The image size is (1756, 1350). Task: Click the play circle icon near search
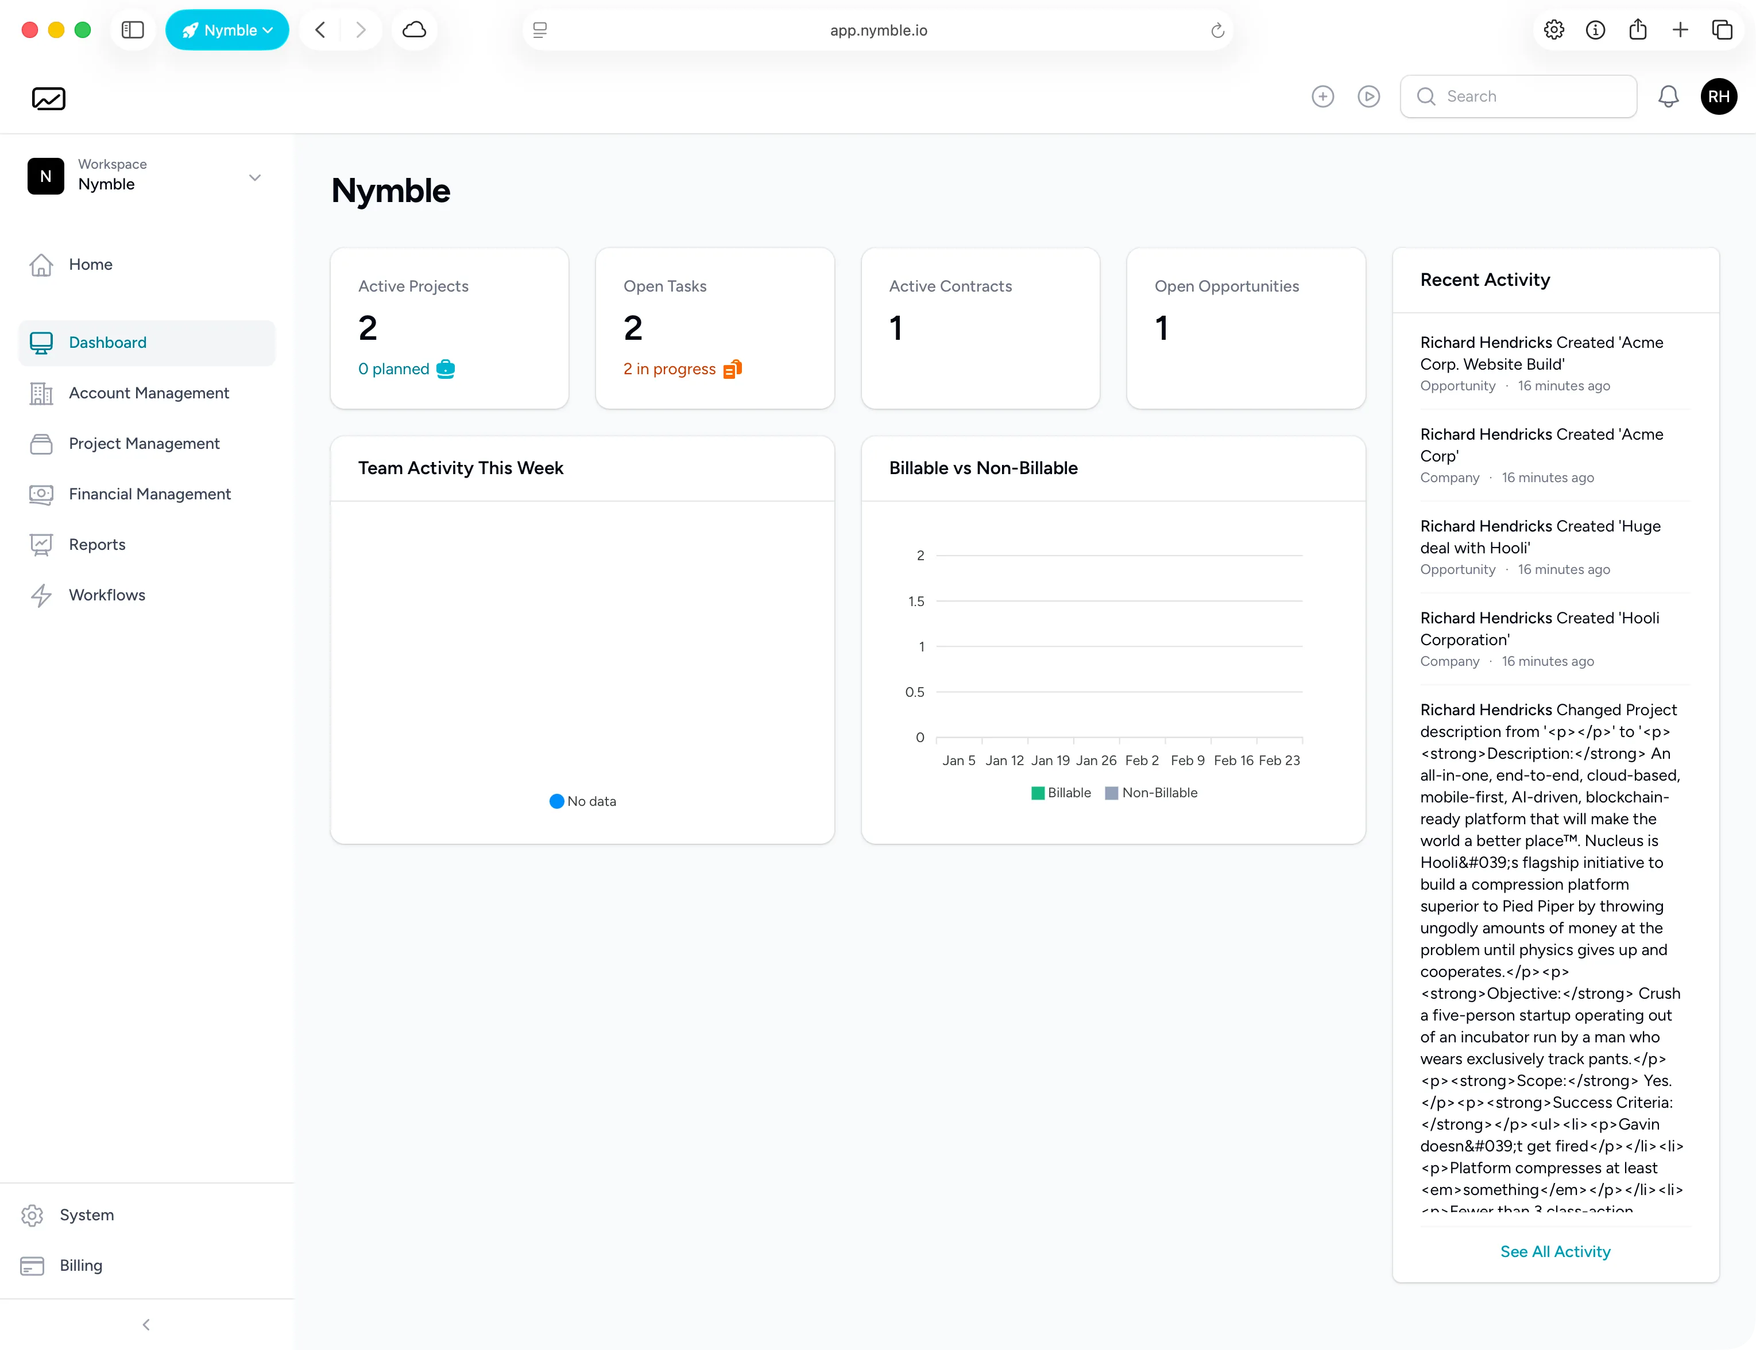coord(1370,96)
